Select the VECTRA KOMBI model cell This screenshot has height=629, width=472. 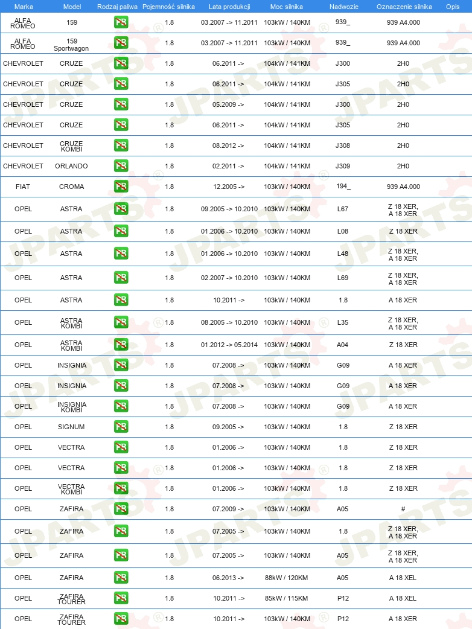[71, 489]
